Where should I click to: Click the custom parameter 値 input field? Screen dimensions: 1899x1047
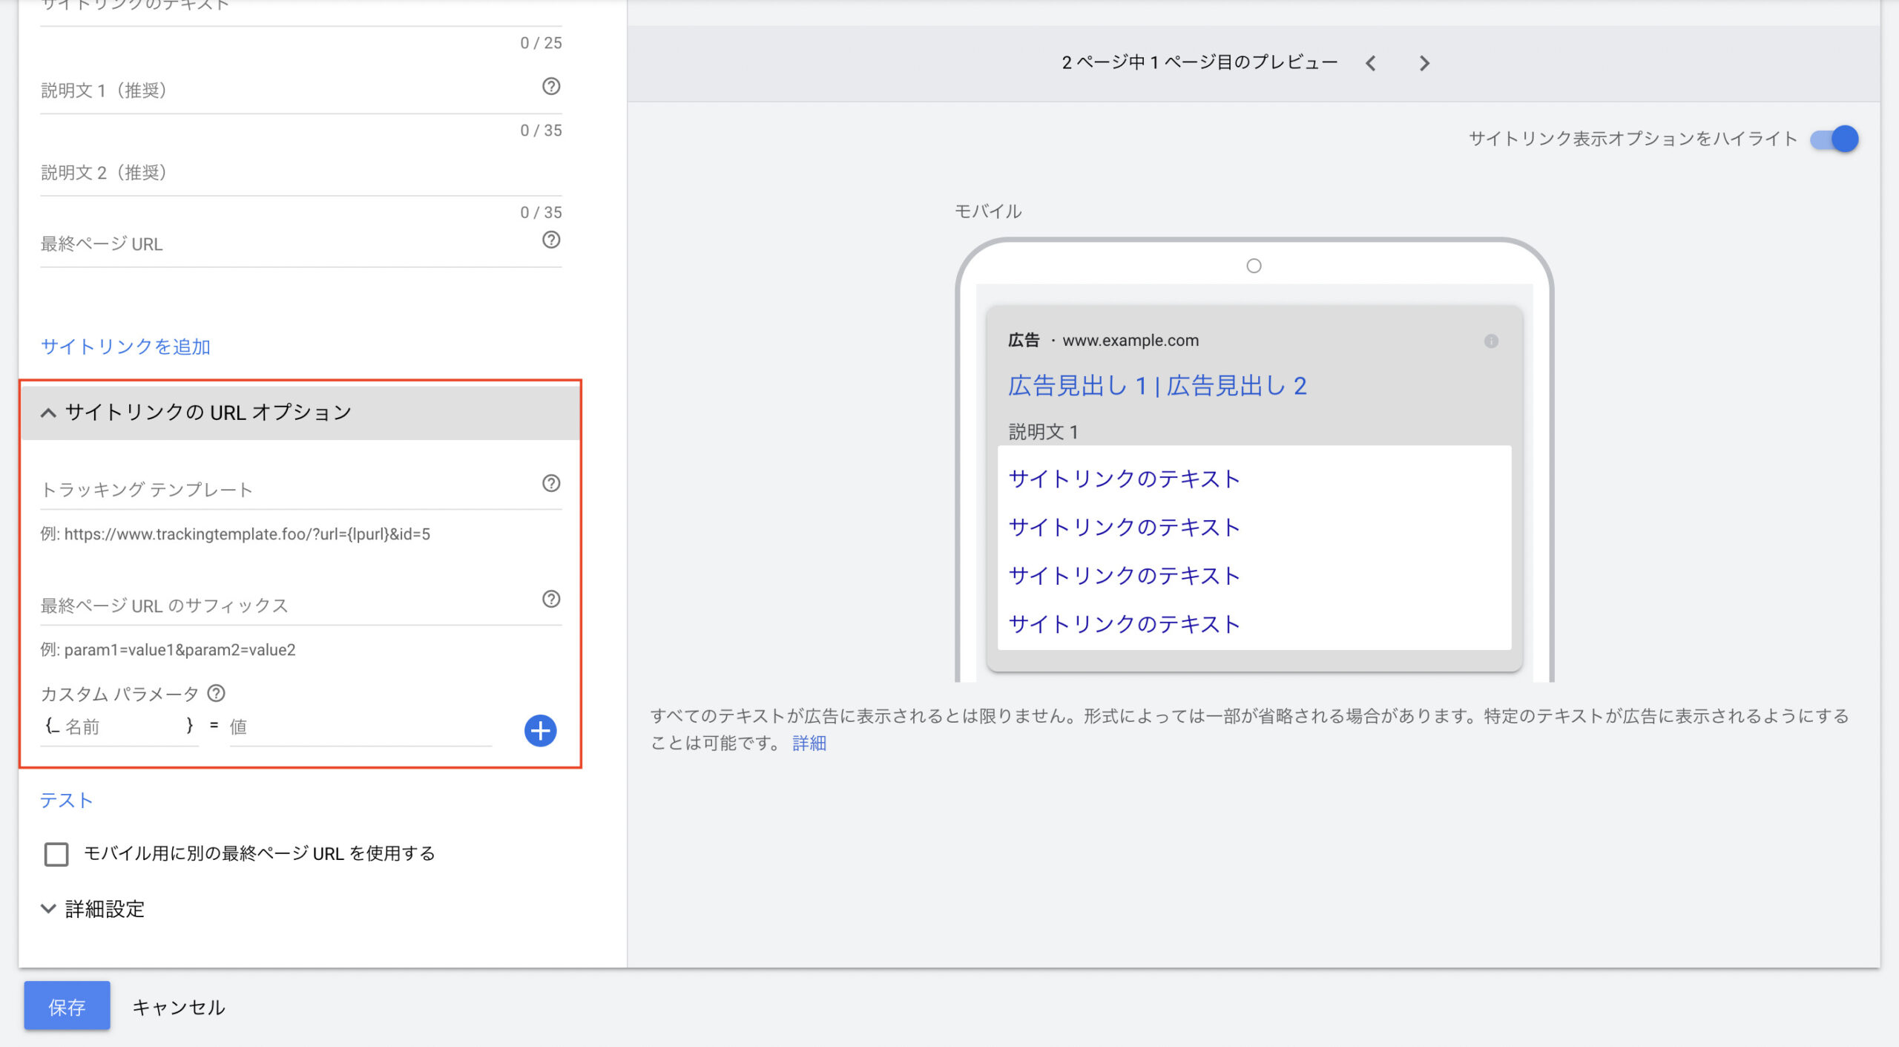pyautogui.click(x=360, y=727)
